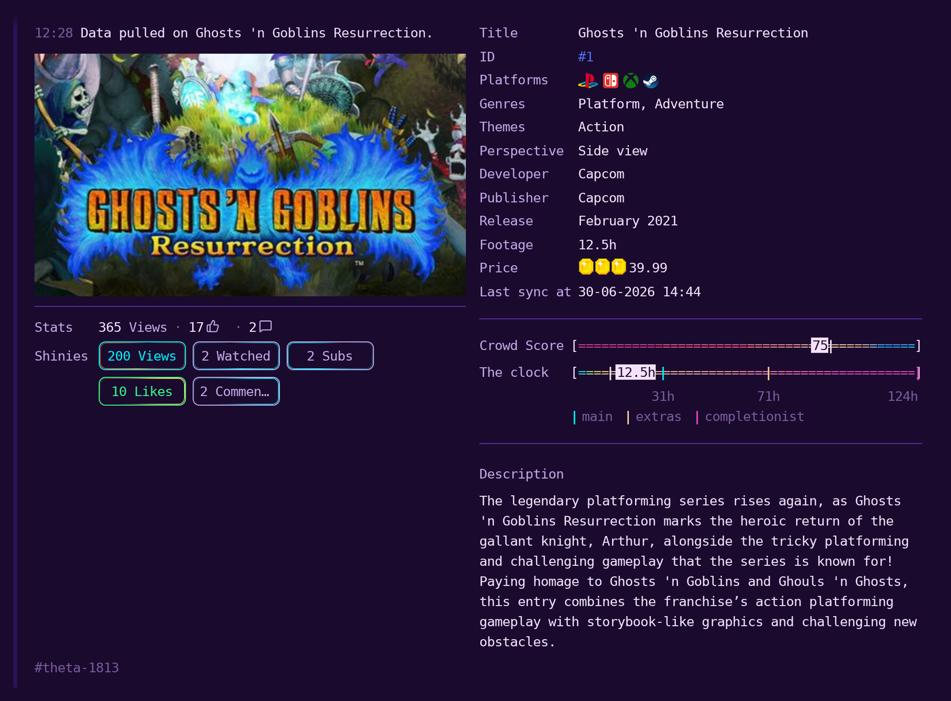The image size is (951, 701).
Task: Click the 12:28 message timestamp
Action: pos(54,33)
